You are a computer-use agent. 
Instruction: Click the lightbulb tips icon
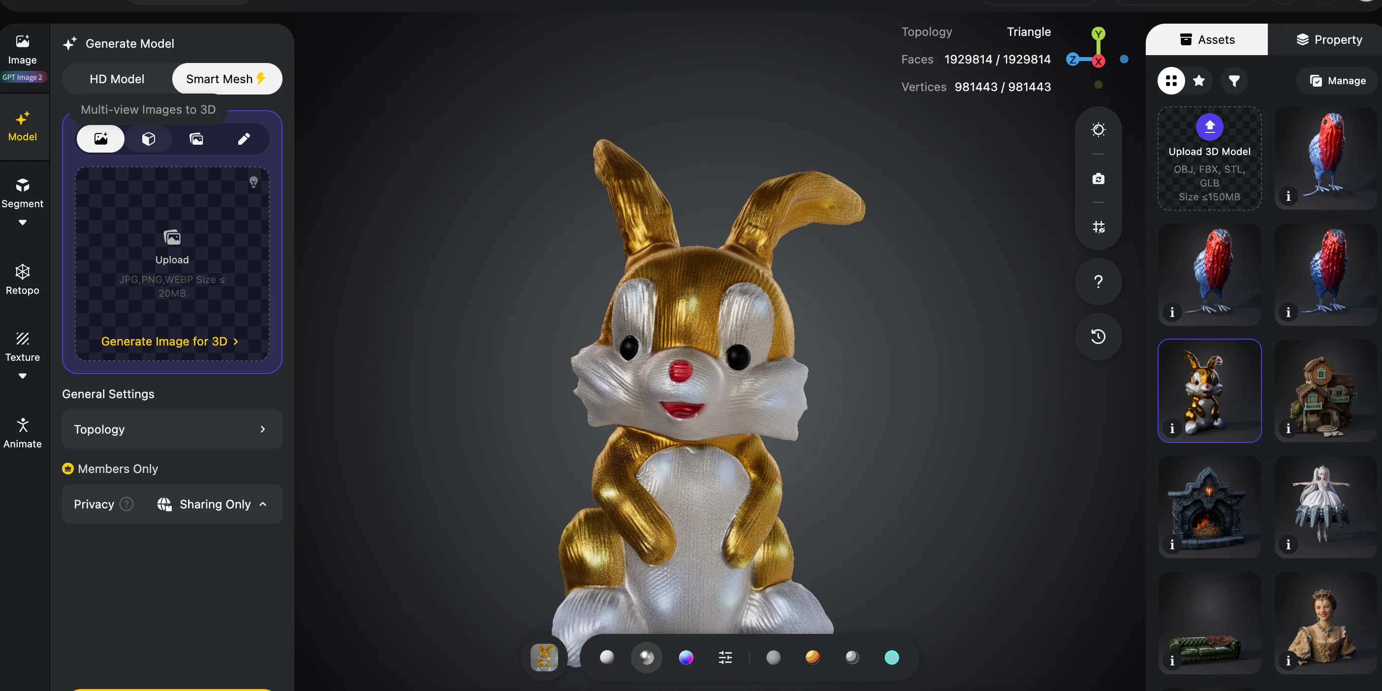[x=254, y=183]
